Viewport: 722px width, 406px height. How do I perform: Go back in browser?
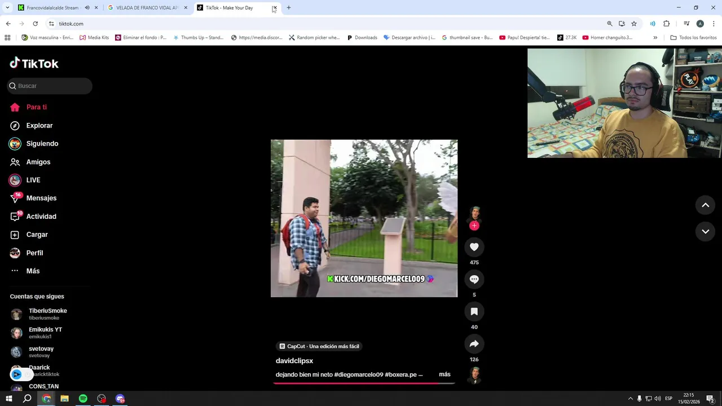tap(8, 24)
